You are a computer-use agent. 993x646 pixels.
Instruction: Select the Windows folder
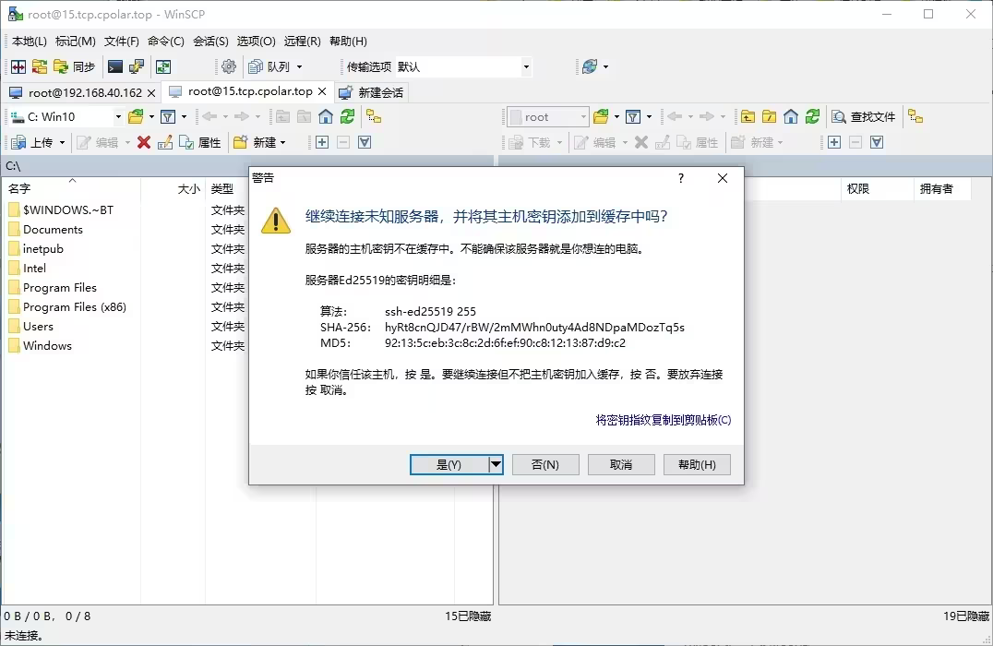pos(47,346)
